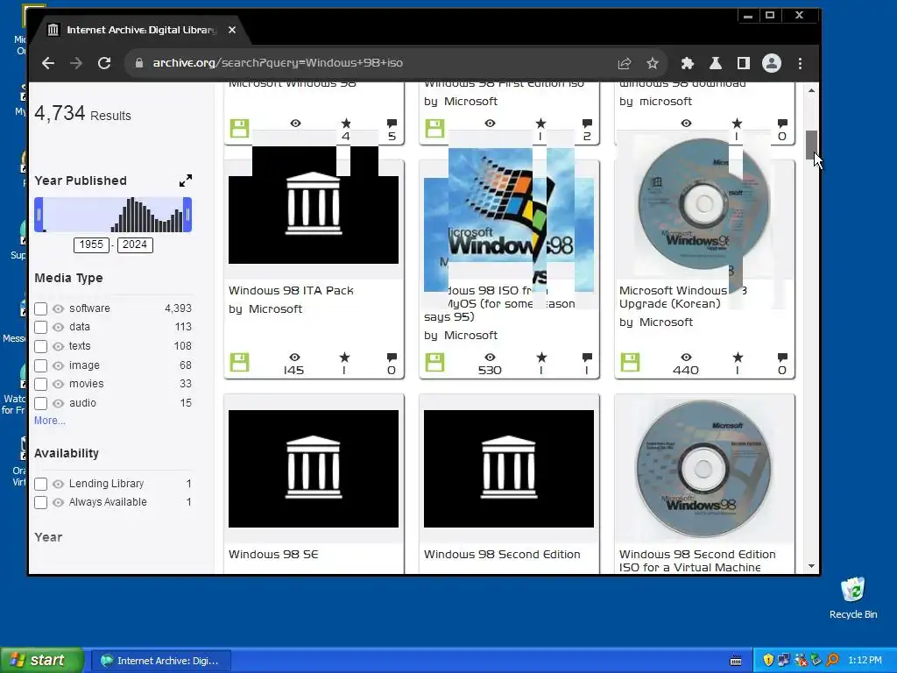Screen dimensions: 897x673
Task: Click the More... media types link
Action: coord(50,421)
